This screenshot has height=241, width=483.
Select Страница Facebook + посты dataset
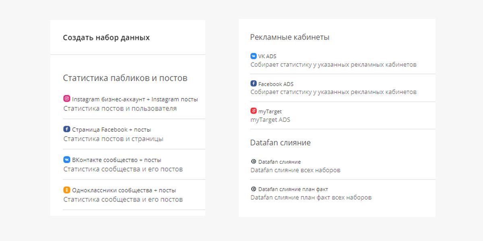pyautogui.click(x=111, y=130)
